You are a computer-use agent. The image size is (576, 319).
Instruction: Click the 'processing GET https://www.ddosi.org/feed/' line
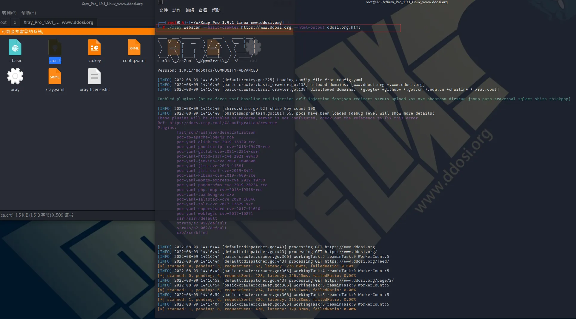273,261
